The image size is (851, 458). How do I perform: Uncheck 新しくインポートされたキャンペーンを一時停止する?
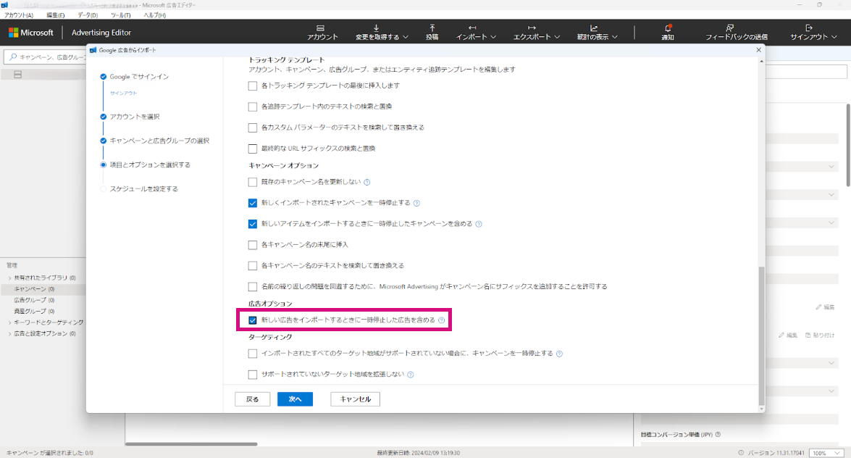(252, 203)
